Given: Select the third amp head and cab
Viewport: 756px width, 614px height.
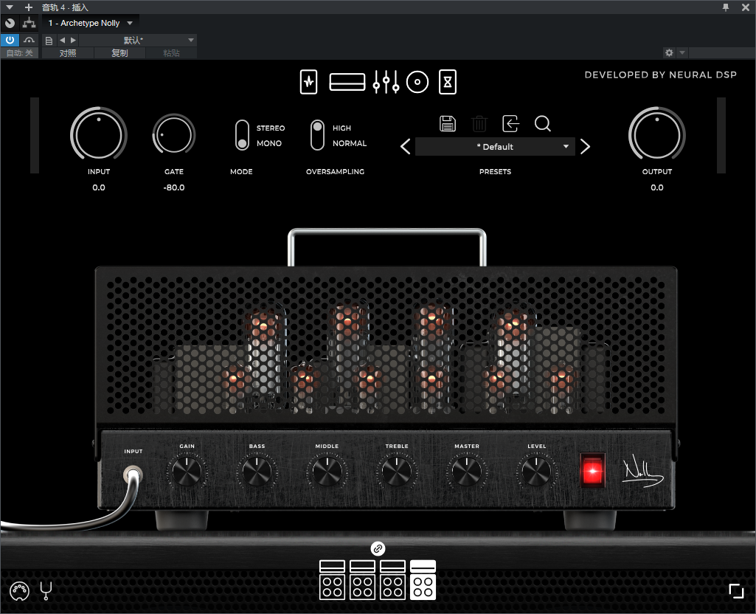Looking at the screenshot, I should pos(393,580).
